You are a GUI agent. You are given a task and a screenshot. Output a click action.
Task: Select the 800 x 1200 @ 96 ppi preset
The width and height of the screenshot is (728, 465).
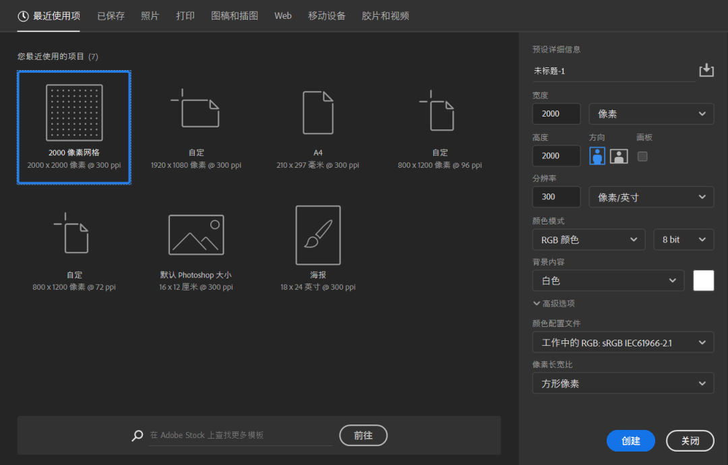click(439, 113)
